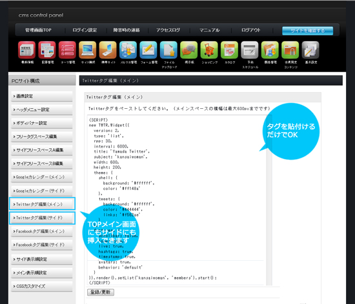Click the textarea vertical scrollbar
The image size is (355, 304).
coord(269,200)
